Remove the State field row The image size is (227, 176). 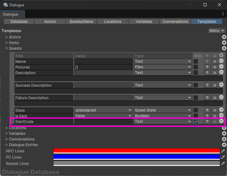click(x=221, y=110)
